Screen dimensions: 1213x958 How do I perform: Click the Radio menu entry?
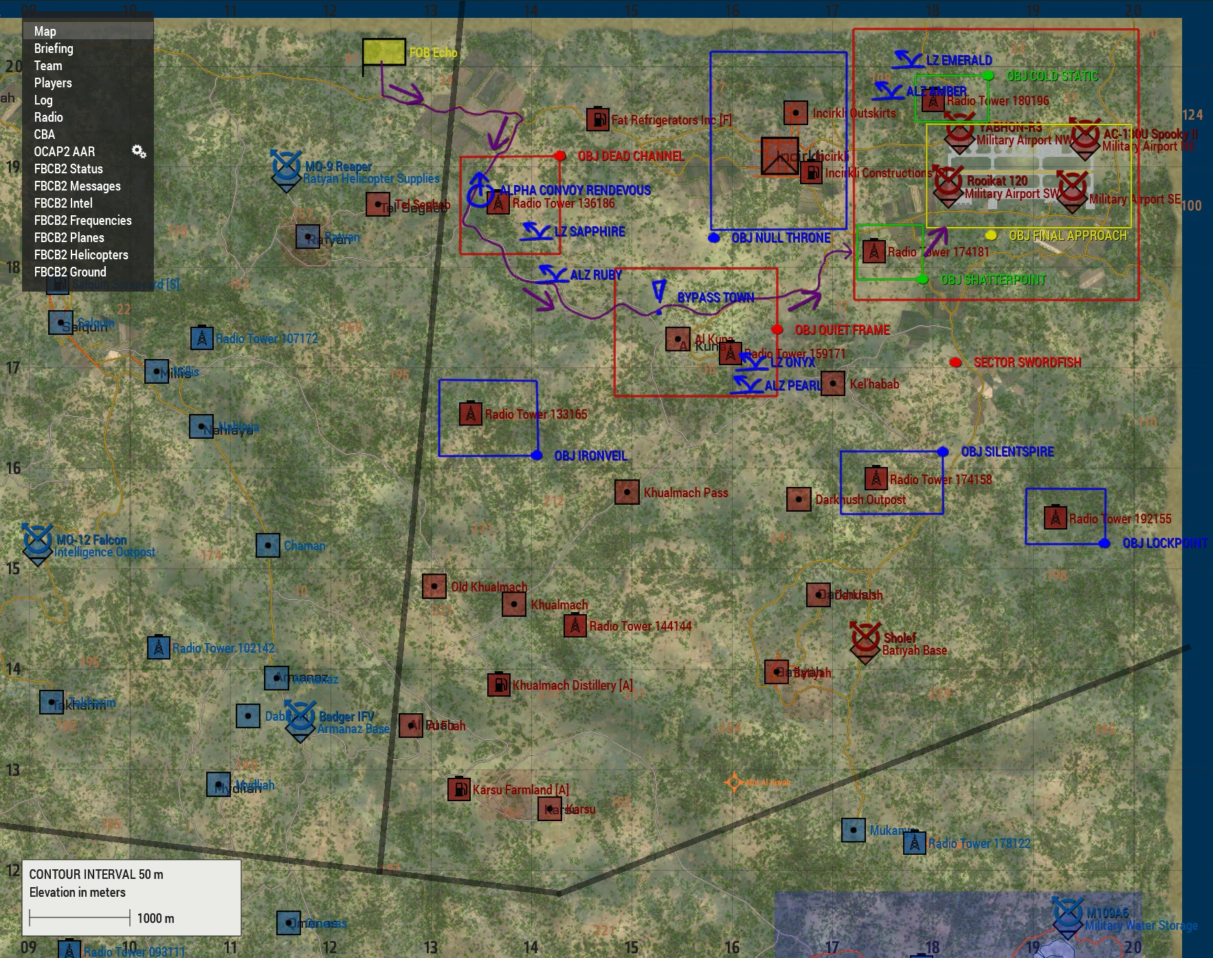coord(48,117)
